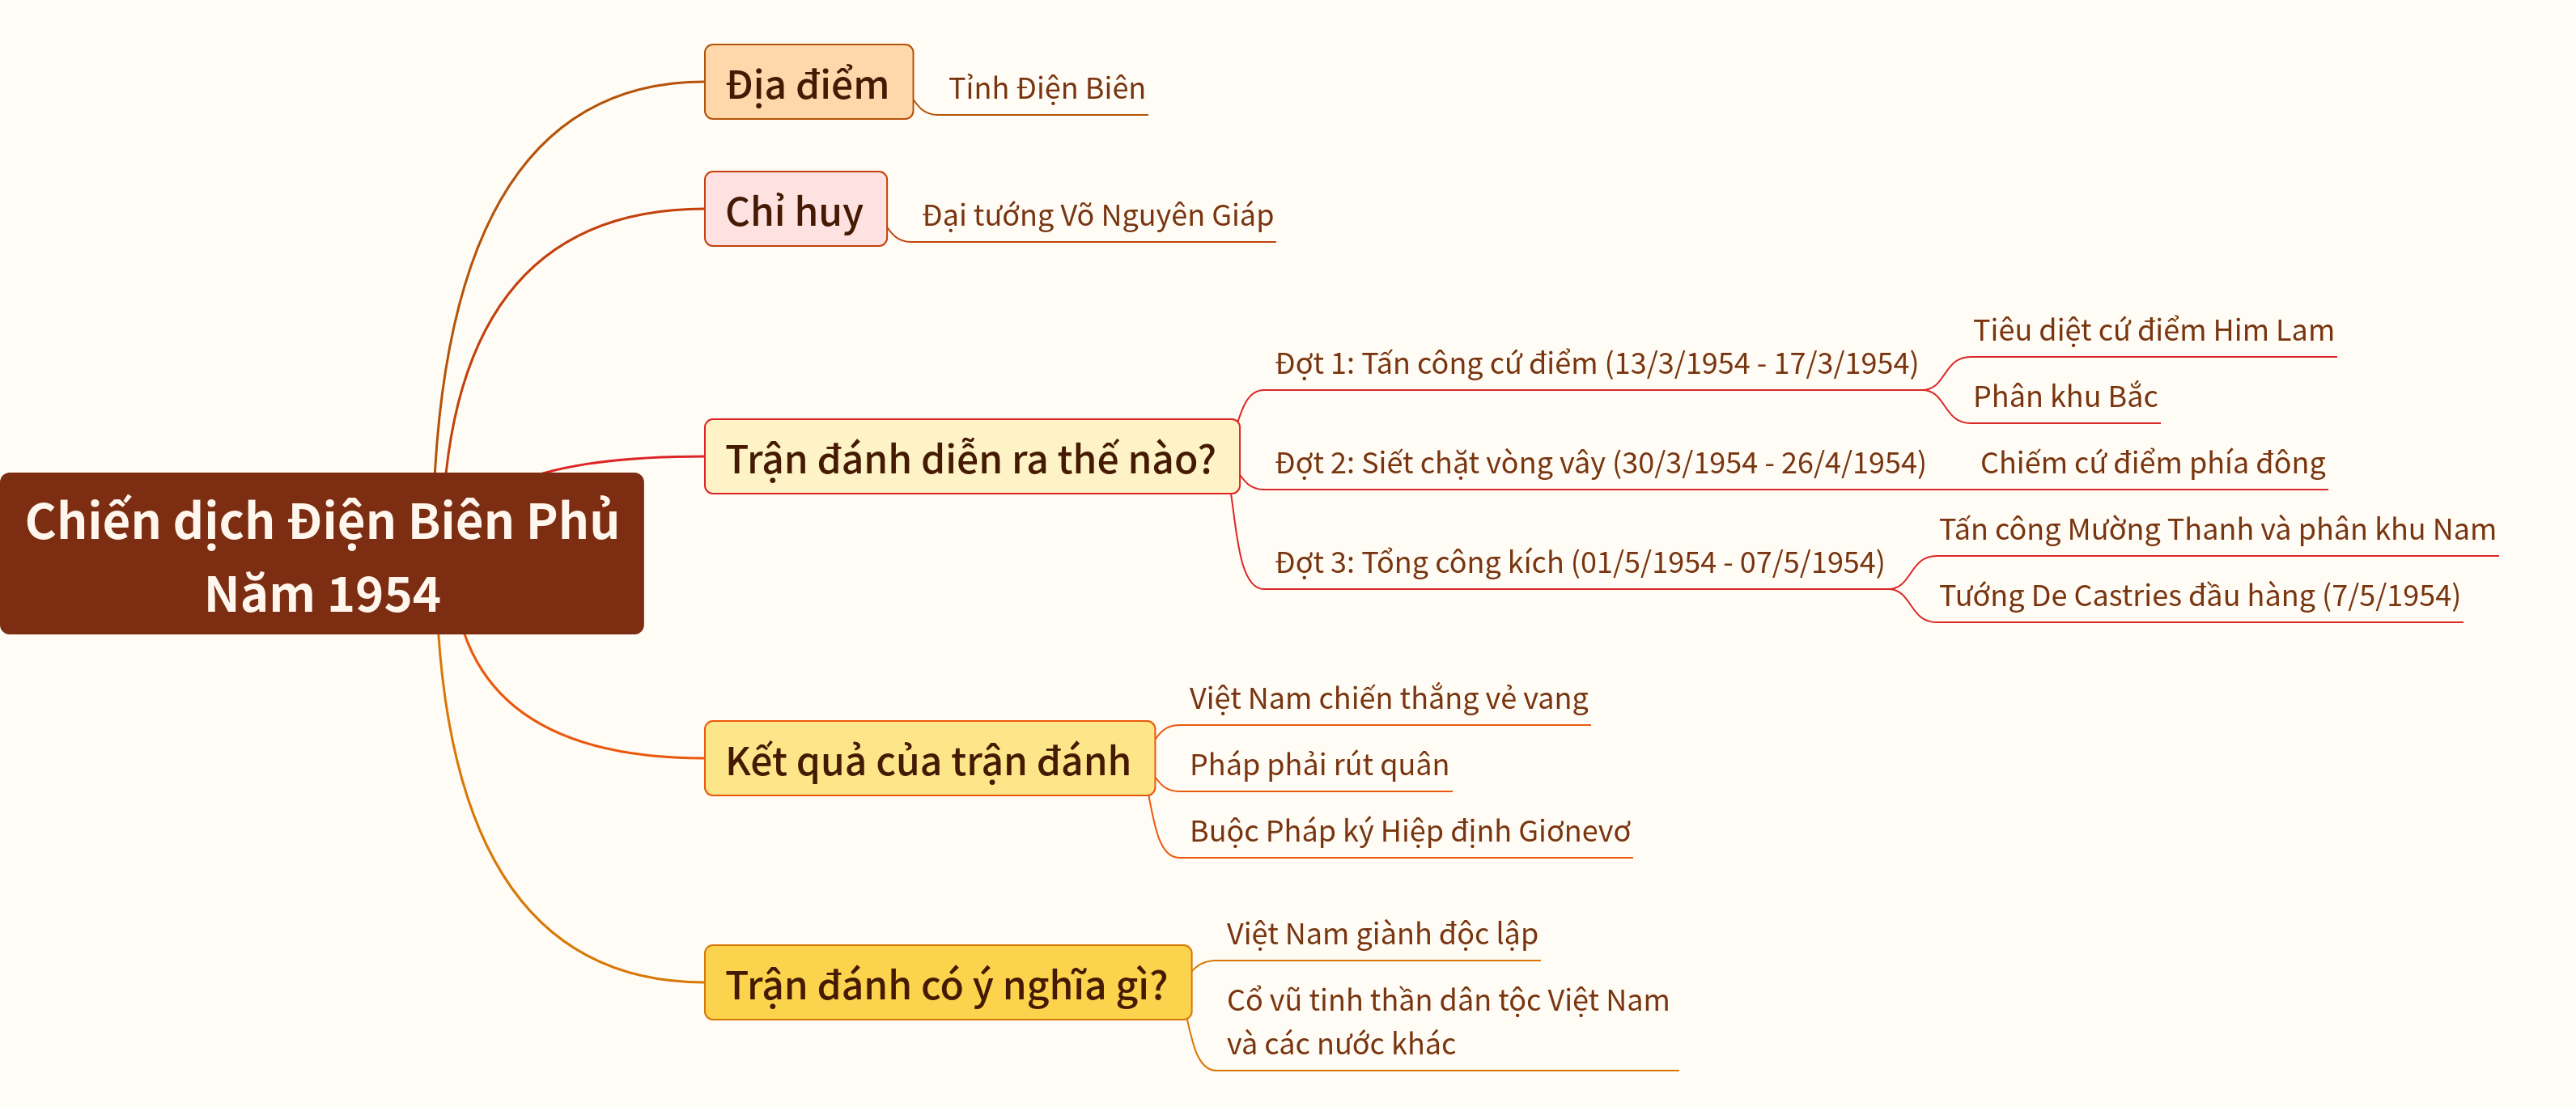Click the Đợt 1: Tấn công cứ điểm subtopic

[x=1596, y=364]
